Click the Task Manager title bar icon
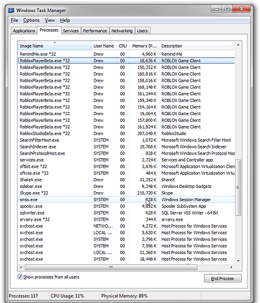260x303 pixels. [11, 10]
